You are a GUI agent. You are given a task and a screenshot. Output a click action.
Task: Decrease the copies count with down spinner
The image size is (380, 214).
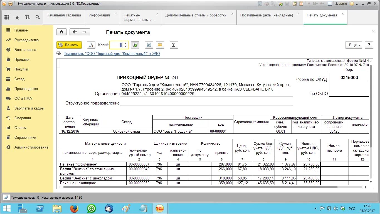point(125,47)
